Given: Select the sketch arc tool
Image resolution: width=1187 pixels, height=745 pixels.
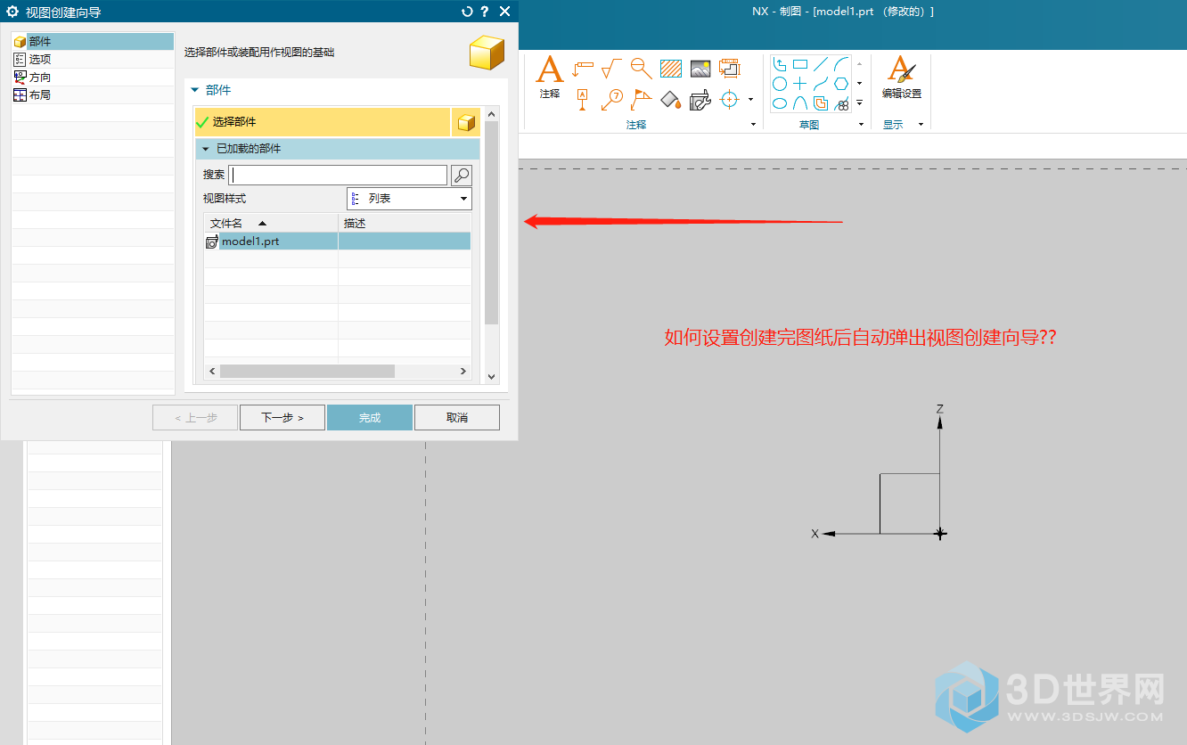Looking at the screenshot, I should coord(841,64).
